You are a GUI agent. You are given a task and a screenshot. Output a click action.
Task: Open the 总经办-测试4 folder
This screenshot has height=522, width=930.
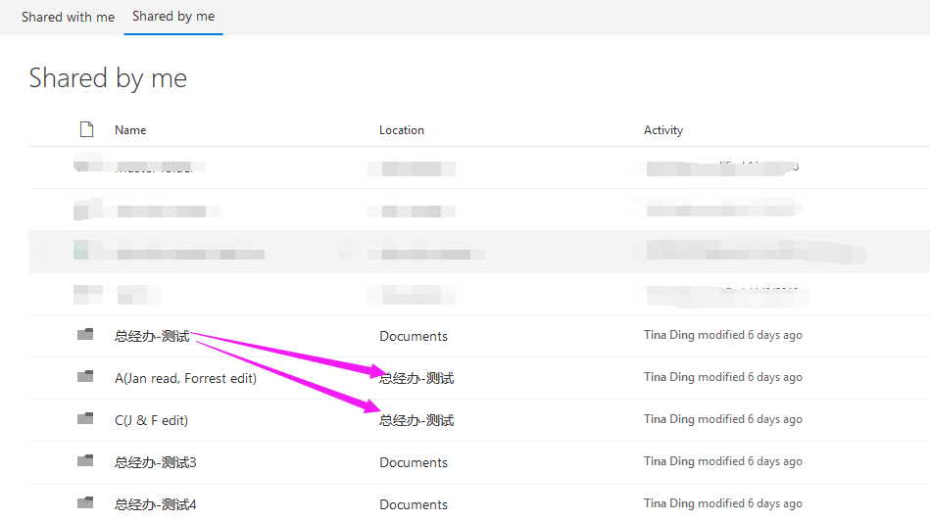point(156,504)
